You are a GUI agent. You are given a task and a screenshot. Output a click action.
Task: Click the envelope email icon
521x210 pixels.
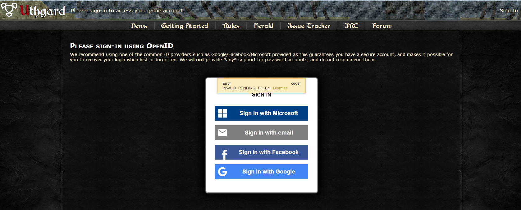coord(222,133)
